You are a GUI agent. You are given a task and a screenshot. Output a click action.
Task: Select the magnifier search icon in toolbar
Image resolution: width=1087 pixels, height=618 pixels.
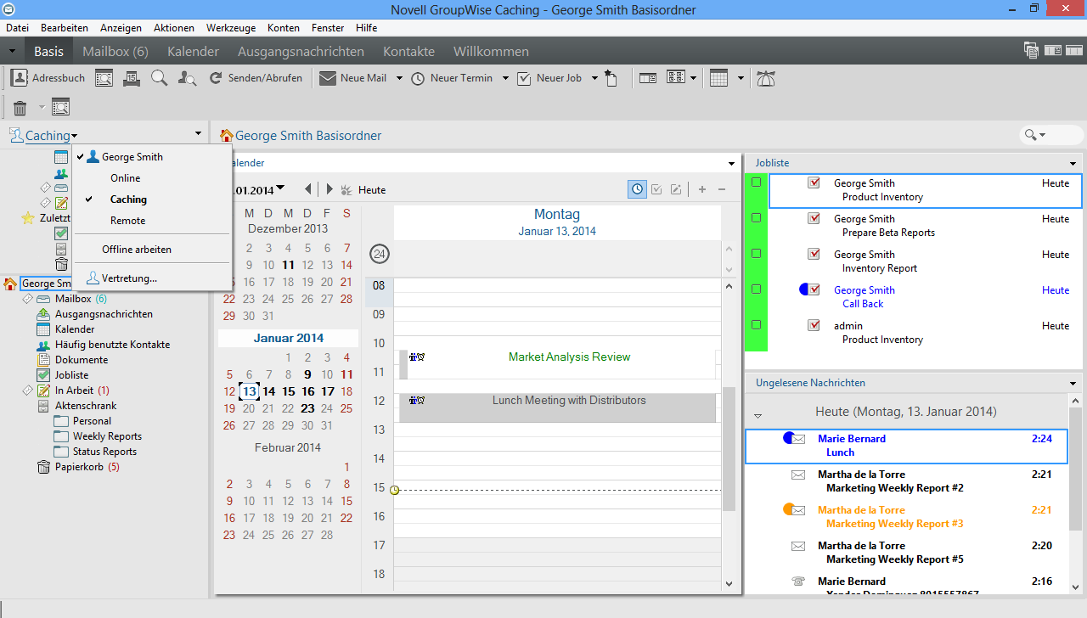[159, 77]
